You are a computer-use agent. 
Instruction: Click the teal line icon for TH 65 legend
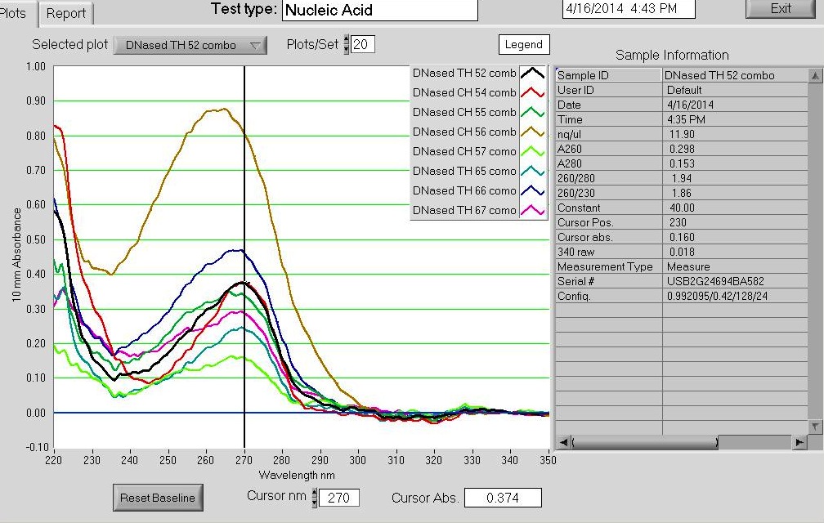tap(532, 172)
